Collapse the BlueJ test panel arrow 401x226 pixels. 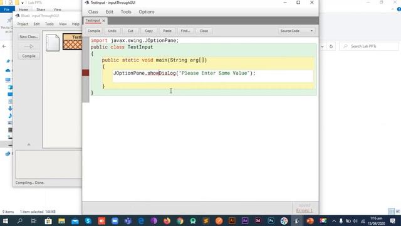(29, 144)
